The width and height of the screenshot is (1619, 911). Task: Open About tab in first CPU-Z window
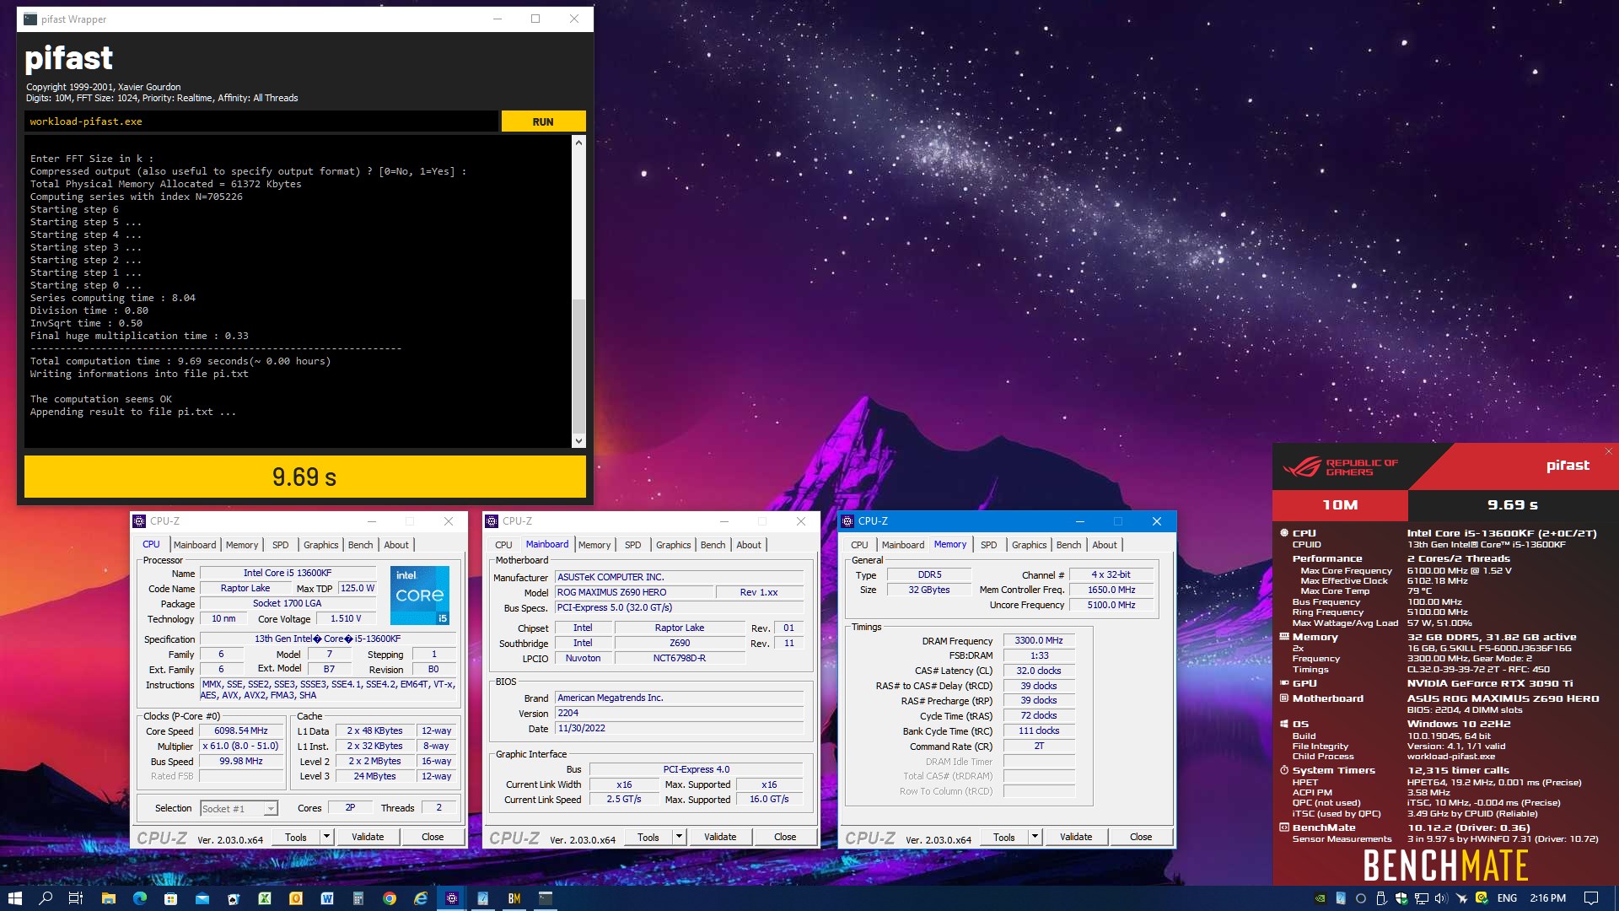[396, 545]
